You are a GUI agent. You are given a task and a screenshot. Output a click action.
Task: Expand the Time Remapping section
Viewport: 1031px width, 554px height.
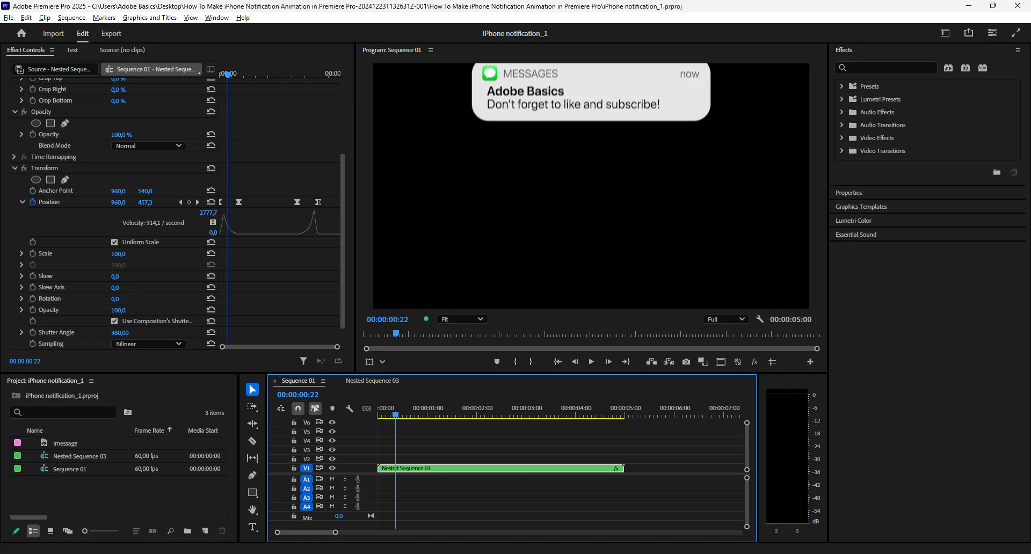pos(13,157)
